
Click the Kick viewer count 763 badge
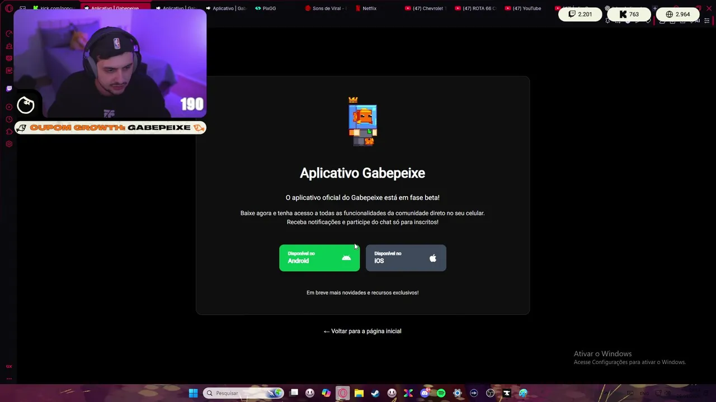click(x=630, y=14)
